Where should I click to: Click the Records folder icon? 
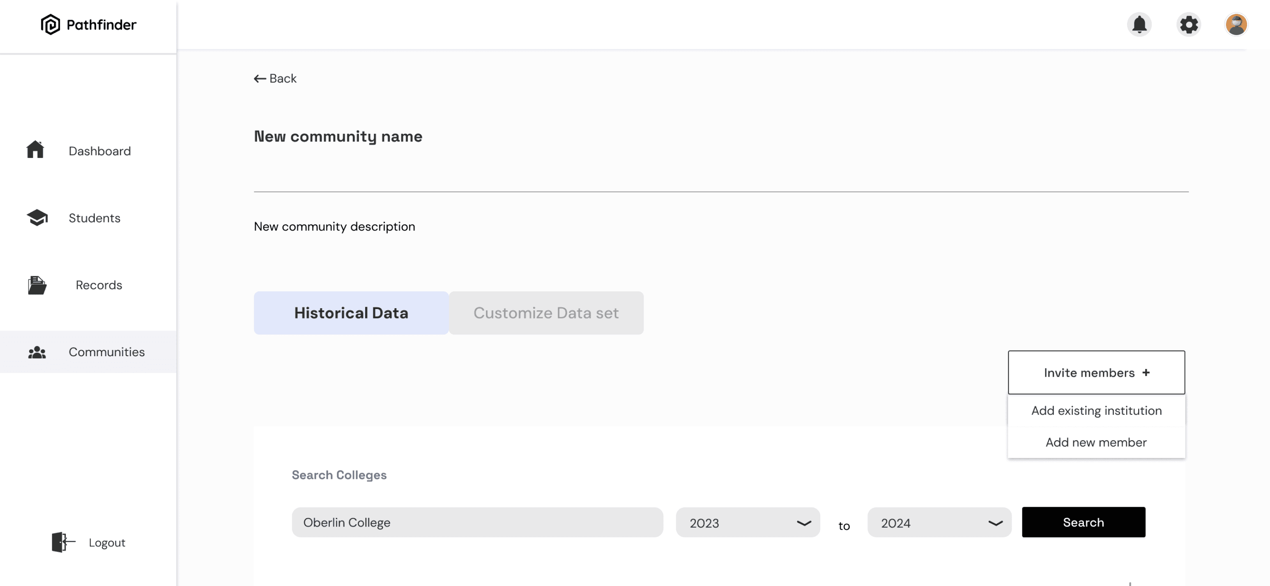pos(37,285)
